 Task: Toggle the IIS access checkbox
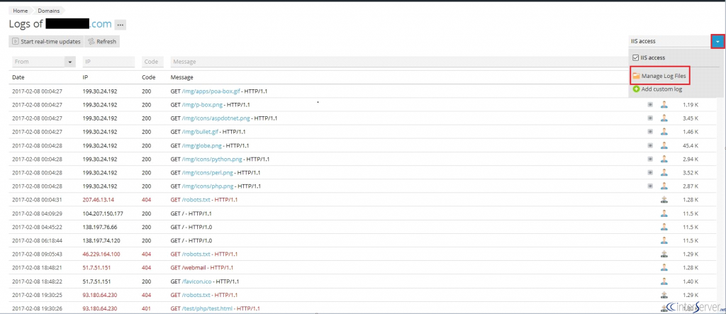(x=636, y=58)
